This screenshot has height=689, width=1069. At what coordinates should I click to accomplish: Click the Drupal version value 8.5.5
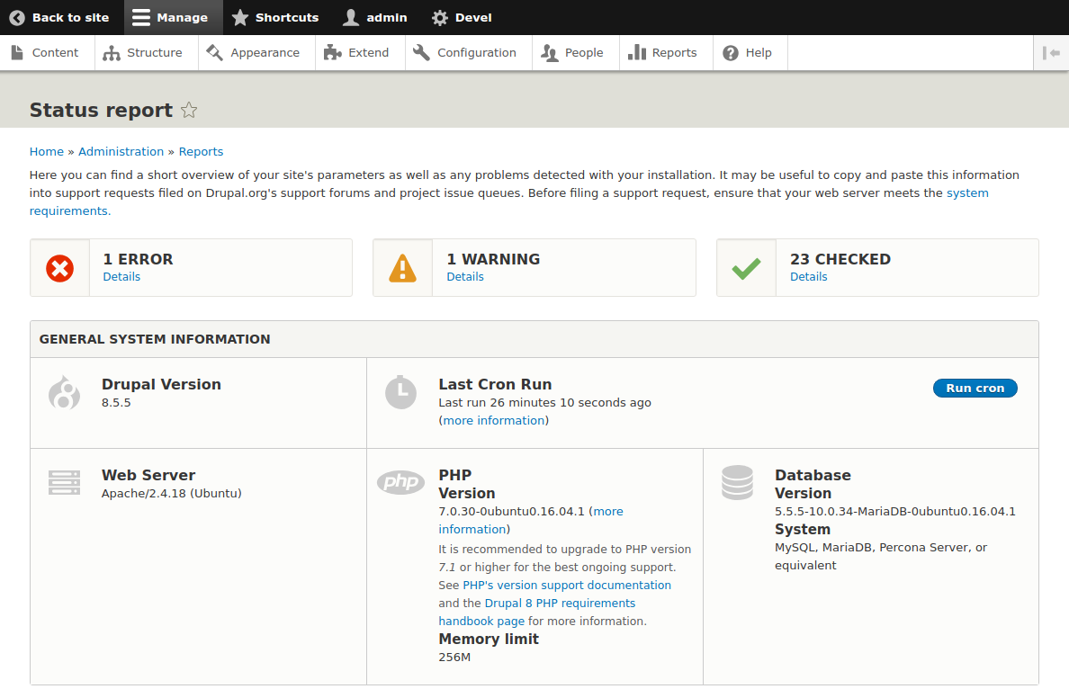116,402
